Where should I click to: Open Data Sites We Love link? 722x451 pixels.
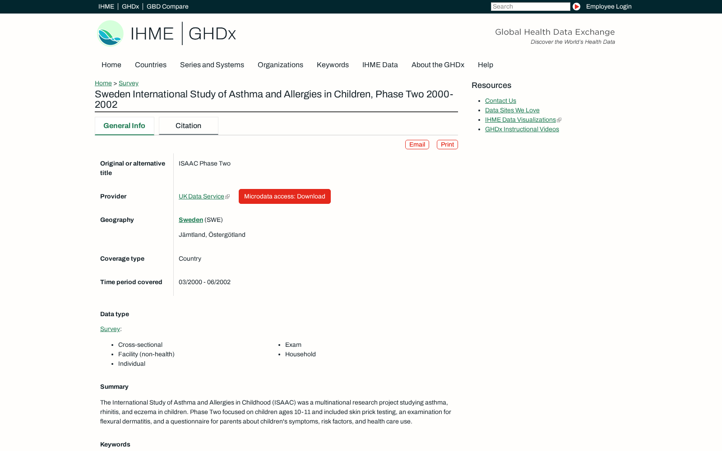(x=512, y=110)
